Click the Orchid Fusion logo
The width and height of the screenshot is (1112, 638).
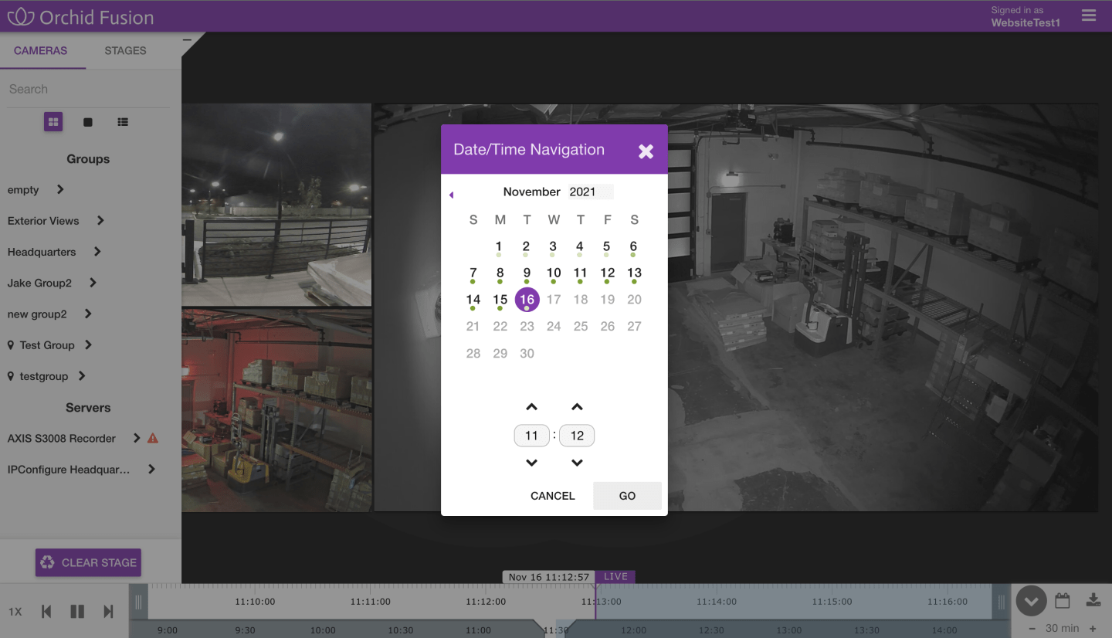pos(80,16)
